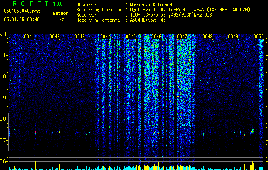Click the A504HB(yagi 4el) antenna text
The height and width of the screenshot is (170, 268).
pos(150,20)
